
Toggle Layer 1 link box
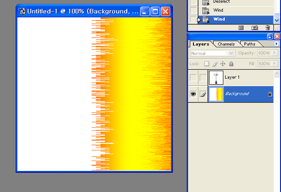coord(203,77)
